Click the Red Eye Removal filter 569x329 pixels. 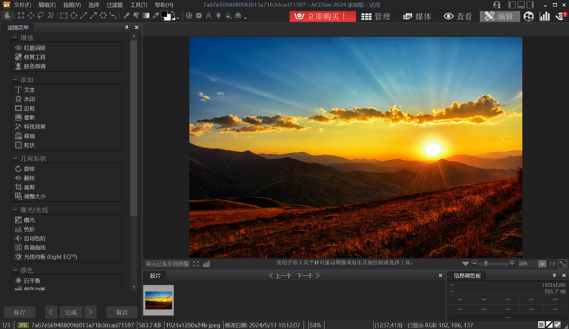[33, 48]
